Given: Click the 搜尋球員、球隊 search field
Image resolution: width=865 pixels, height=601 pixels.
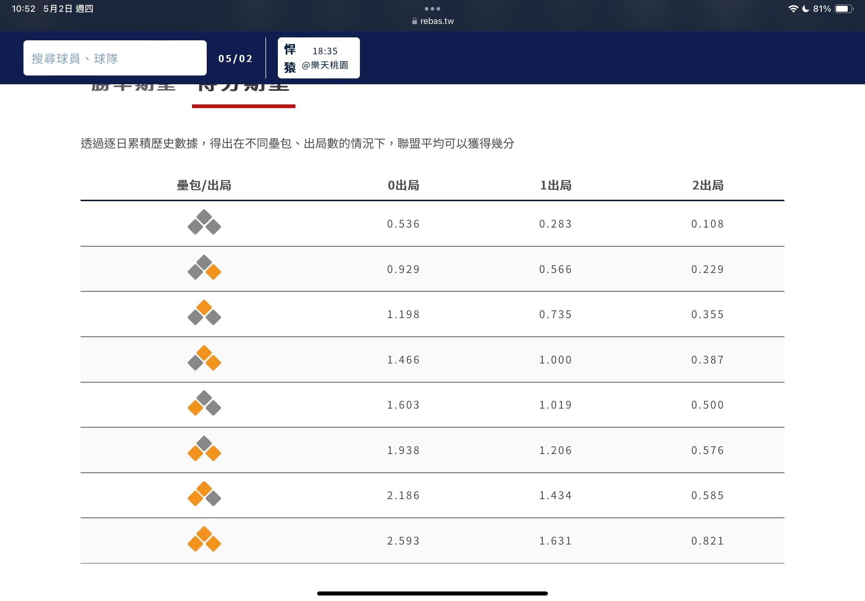Looking at the screenshot, I should pyautogui.click(x=115, y=58).
